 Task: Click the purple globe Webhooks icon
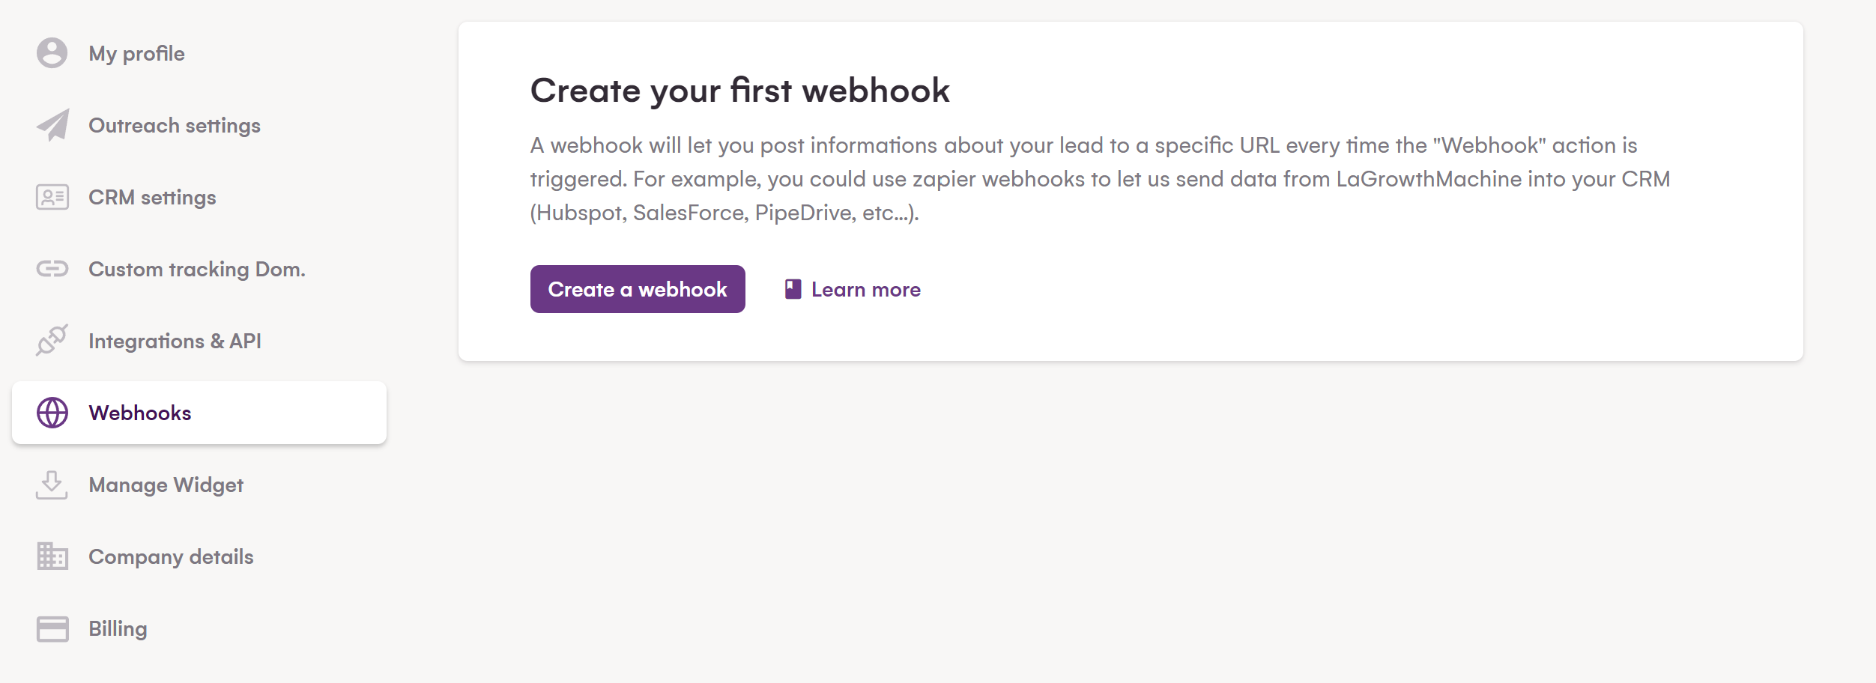click(x=52, y=413)
